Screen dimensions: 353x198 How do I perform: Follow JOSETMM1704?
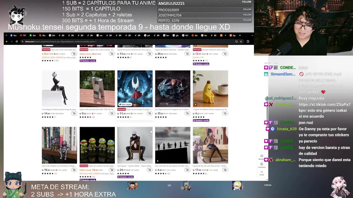click(247, 15)
